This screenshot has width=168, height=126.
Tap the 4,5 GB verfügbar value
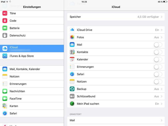(x=148, y=17)
